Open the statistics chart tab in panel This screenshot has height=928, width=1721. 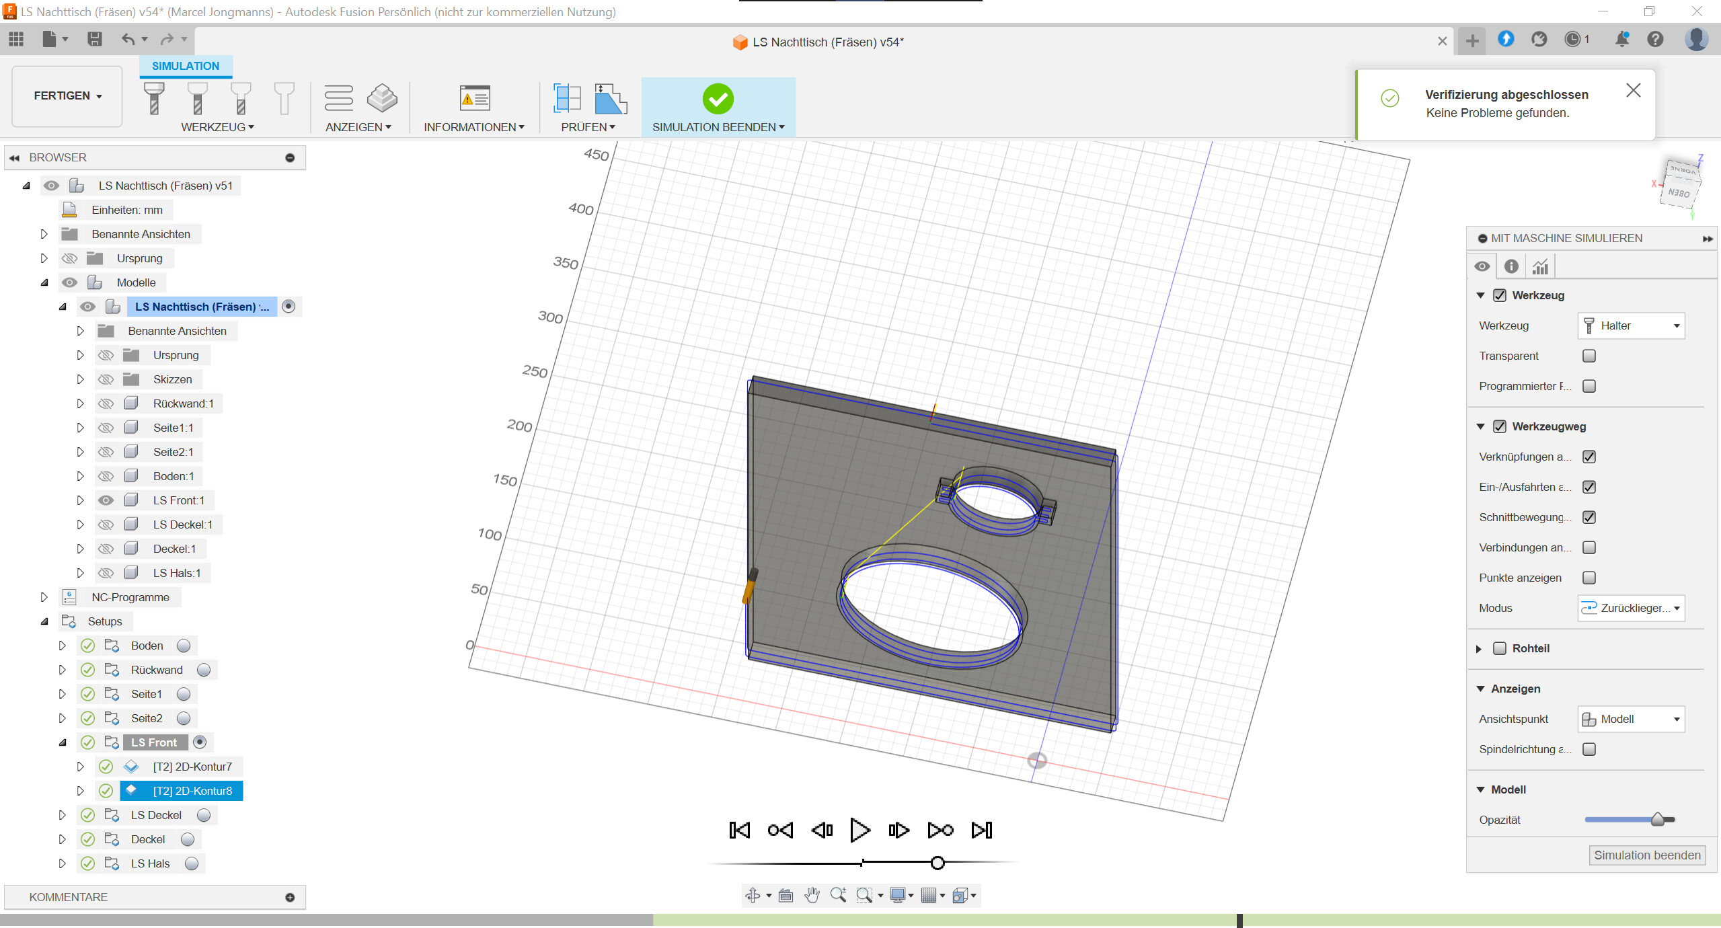[x=1540, y=266]
